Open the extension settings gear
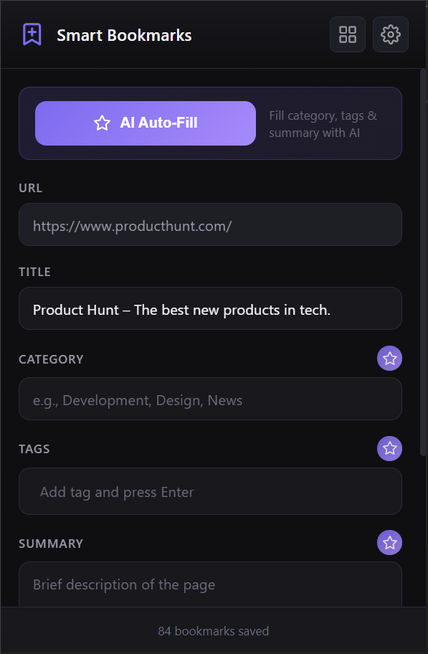Image resolution: width=428 pixels, height=654 pixels. click(390, 34)
